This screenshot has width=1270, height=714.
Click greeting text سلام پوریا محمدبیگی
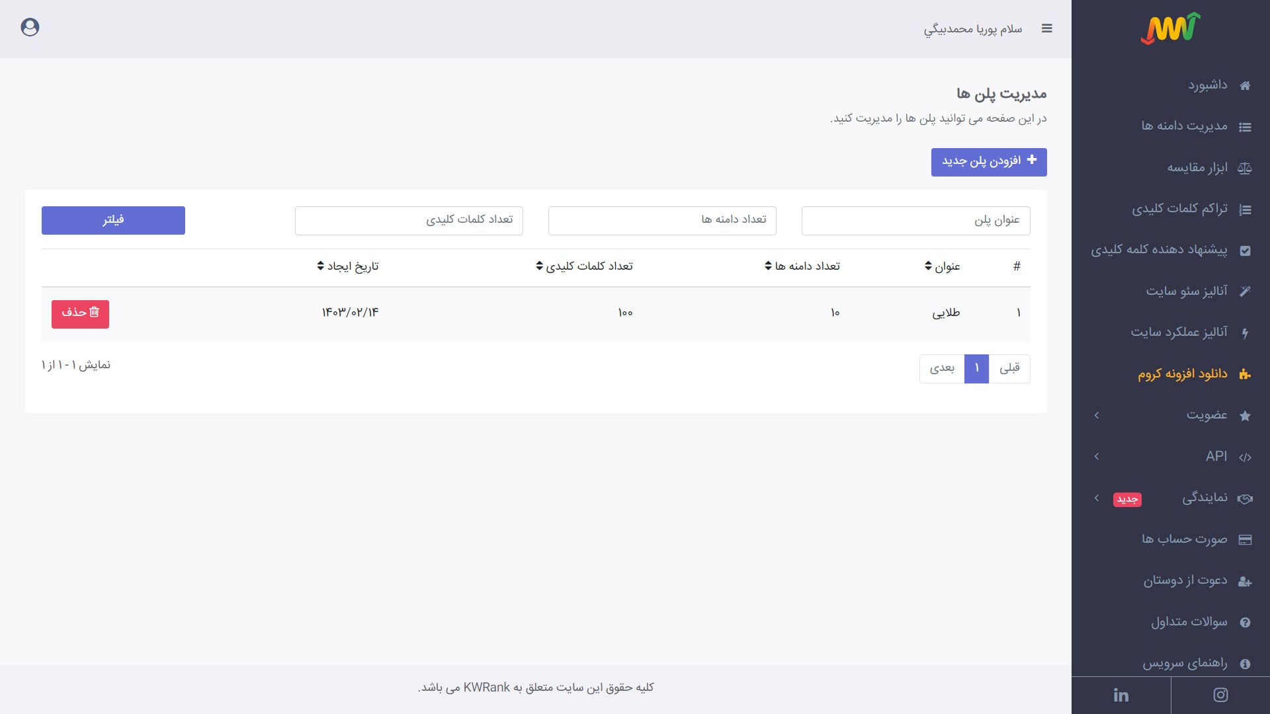pyautogui.click(x=973, y=29)
